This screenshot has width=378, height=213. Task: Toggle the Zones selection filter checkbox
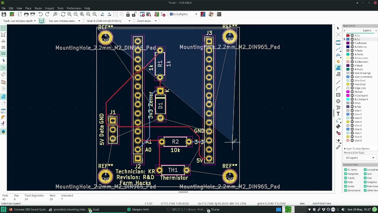click(x=346, y=186)
